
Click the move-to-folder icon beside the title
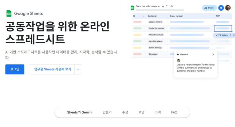coord(167,6)
